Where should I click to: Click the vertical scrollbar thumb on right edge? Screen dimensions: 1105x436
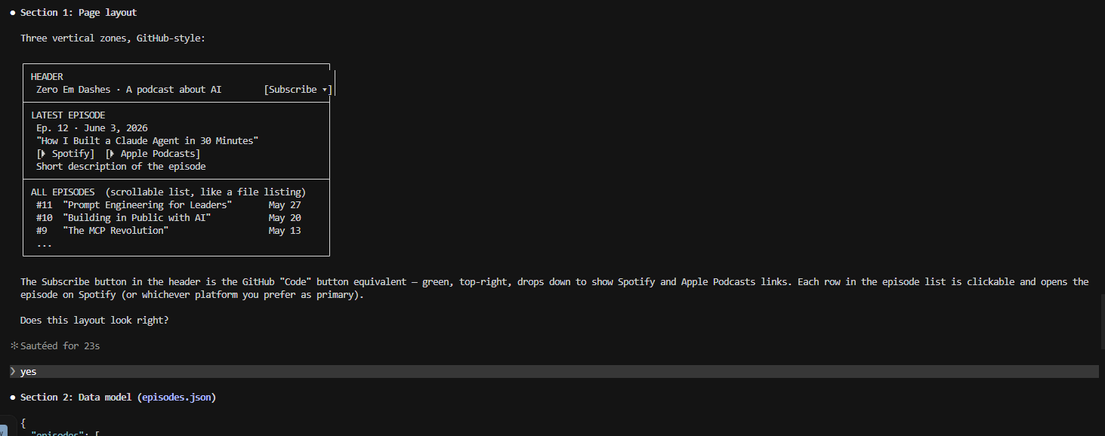click(x=1102, y=322)
